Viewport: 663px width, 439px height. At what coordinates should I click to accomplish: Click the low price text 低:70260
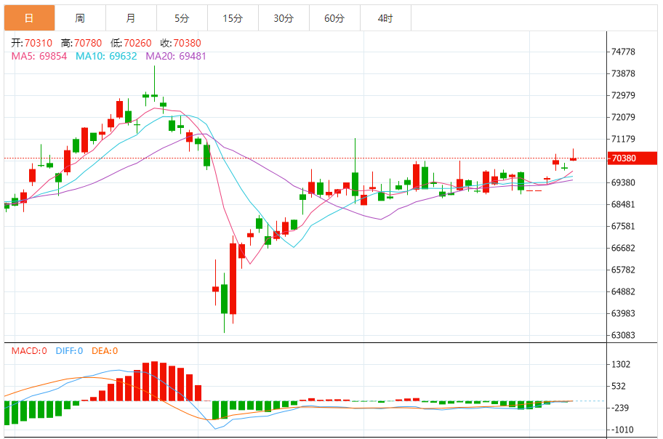point(131,43)
